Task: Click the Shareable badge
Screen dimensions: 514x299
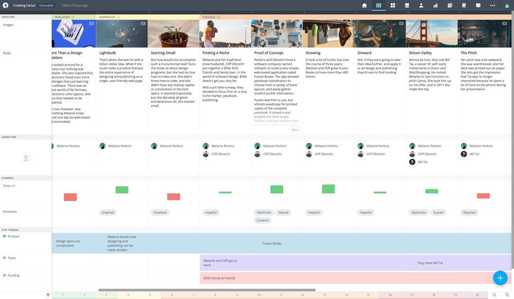Action: point(46,5)
